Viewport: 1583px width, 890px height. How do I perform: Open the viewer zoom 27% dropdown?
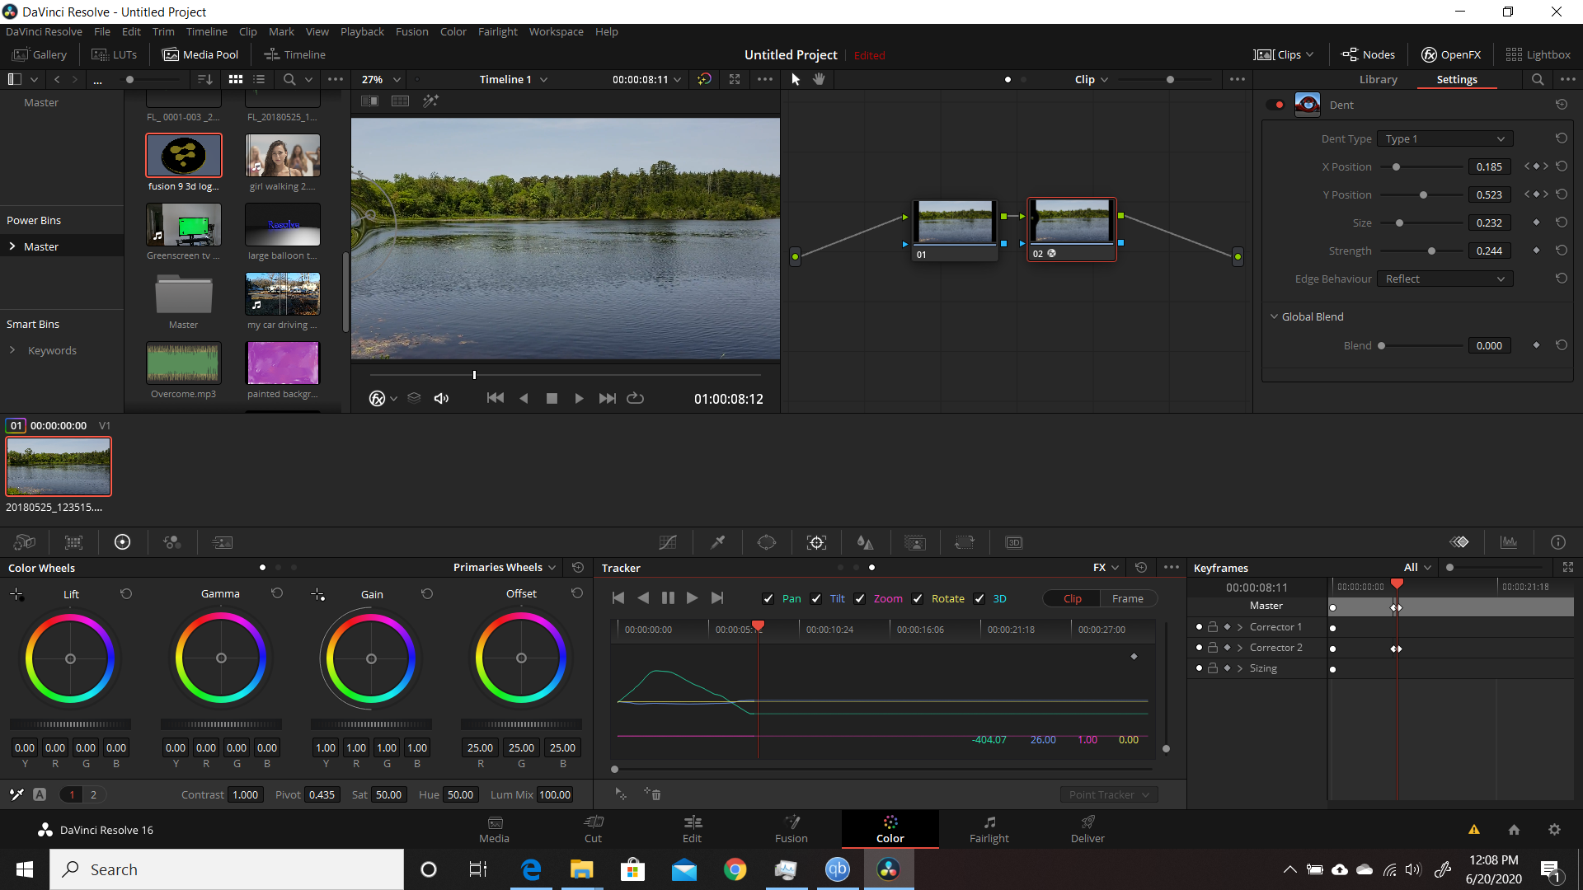381,79
